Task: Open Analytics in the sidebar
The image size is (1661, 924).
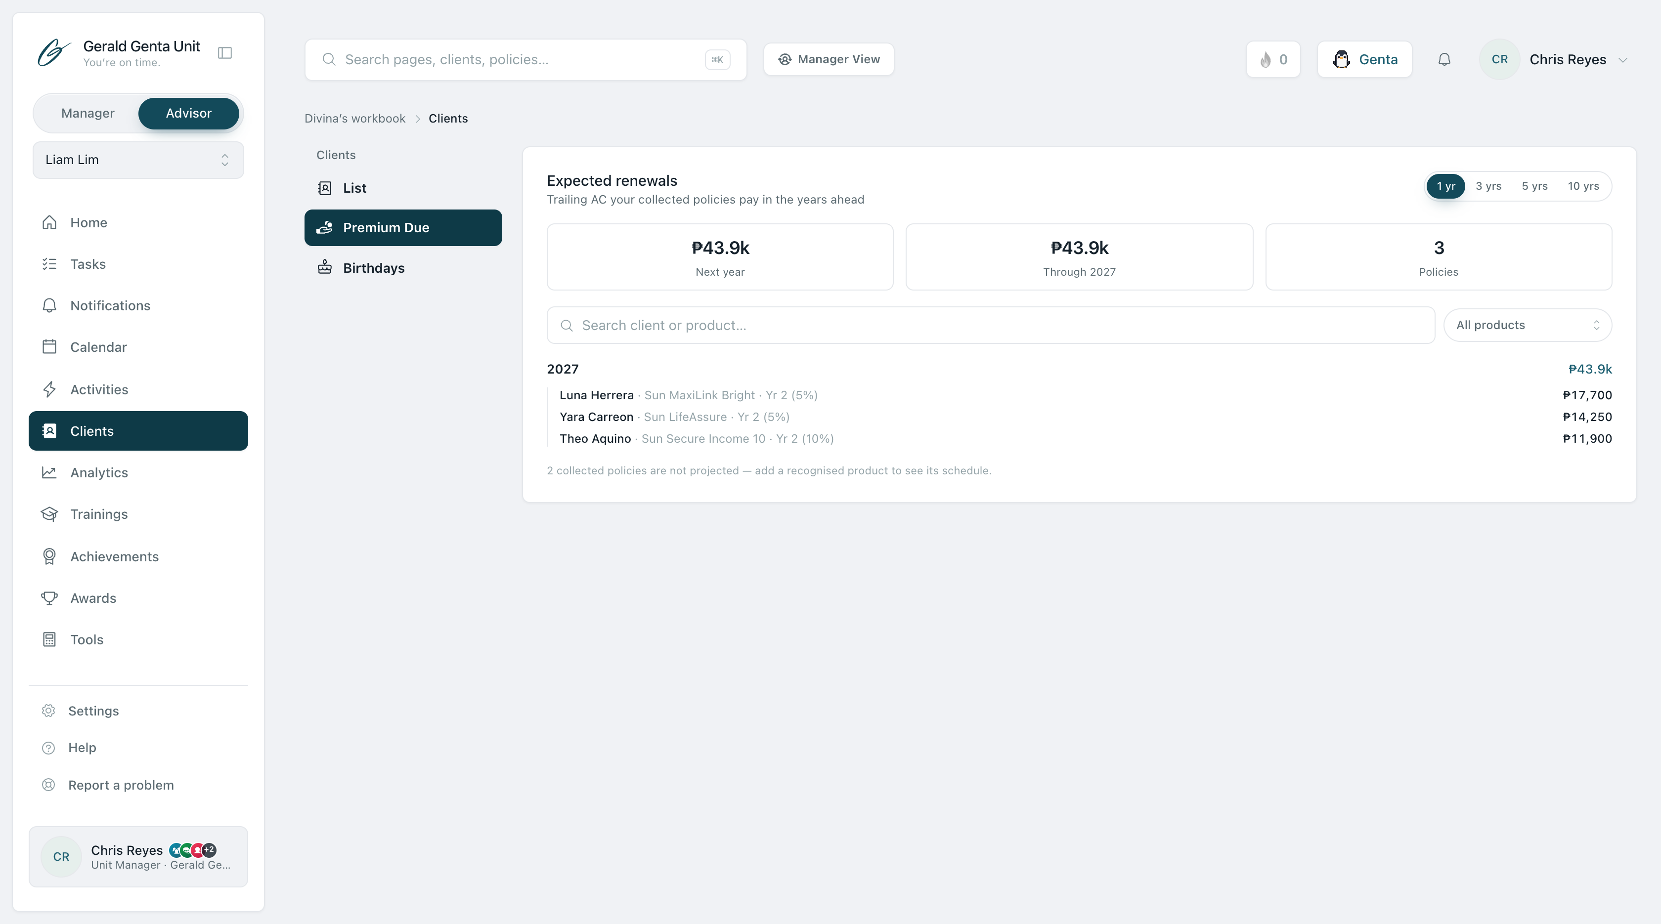Action: [138, 472]
